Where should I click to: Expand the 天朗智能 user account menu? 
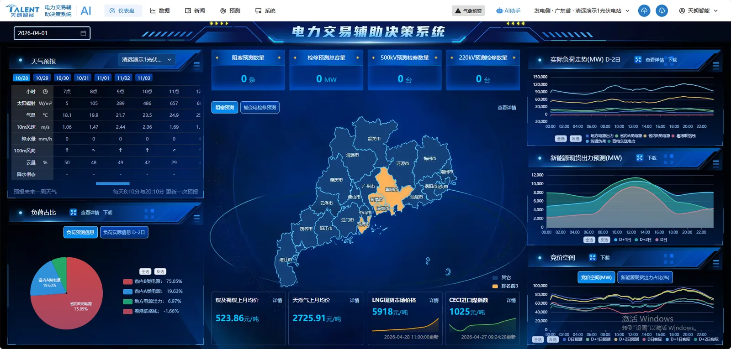coord(699,10)
